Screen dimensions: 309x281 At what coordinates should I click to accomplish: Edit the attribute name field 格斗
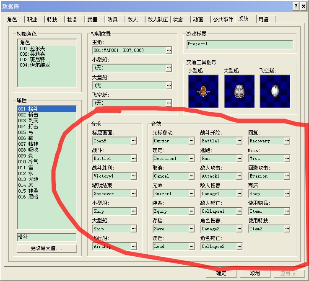47,237
